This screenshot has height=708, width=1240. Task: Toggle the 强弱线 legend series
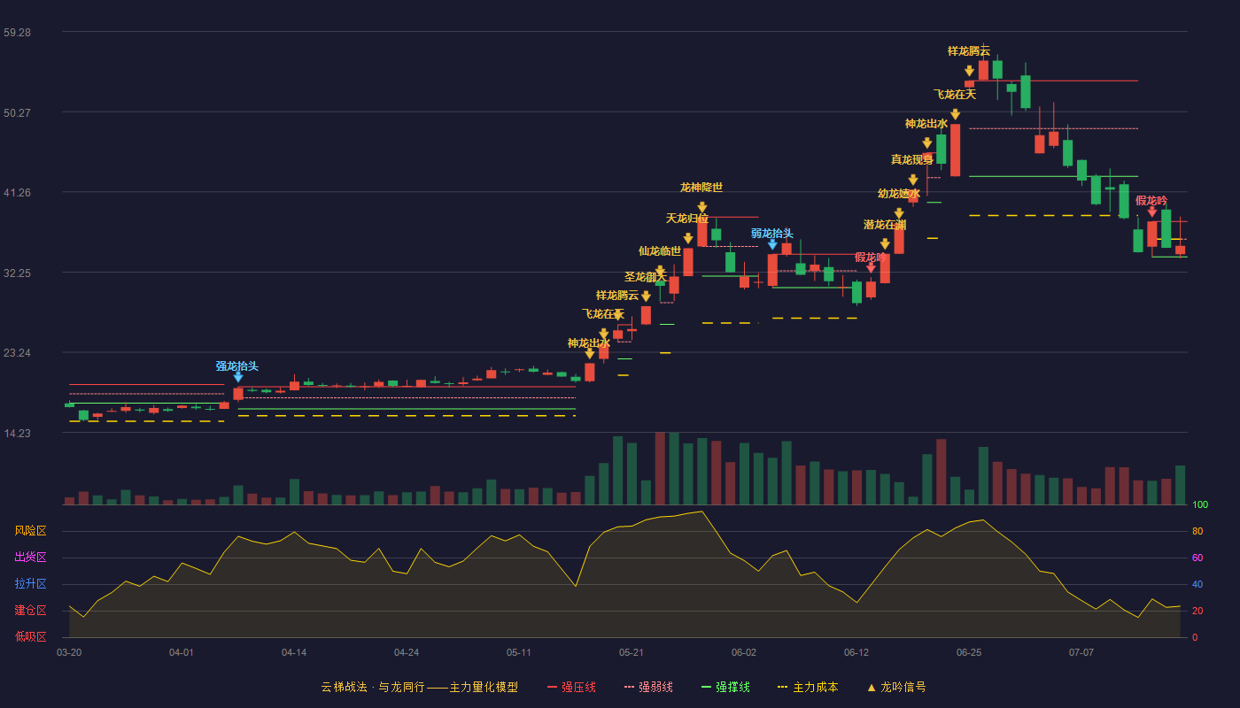(648, 687)
